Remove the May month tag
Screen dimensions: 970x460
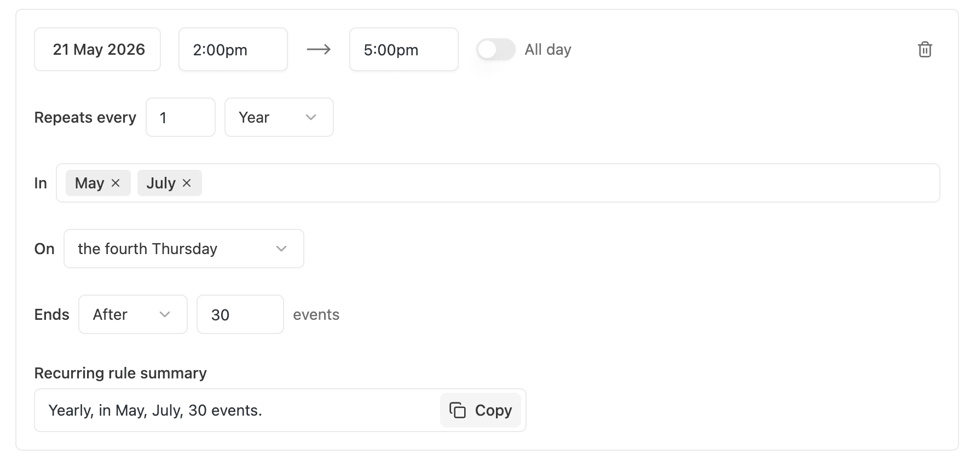pyautogui.click(x=116, y=183)
